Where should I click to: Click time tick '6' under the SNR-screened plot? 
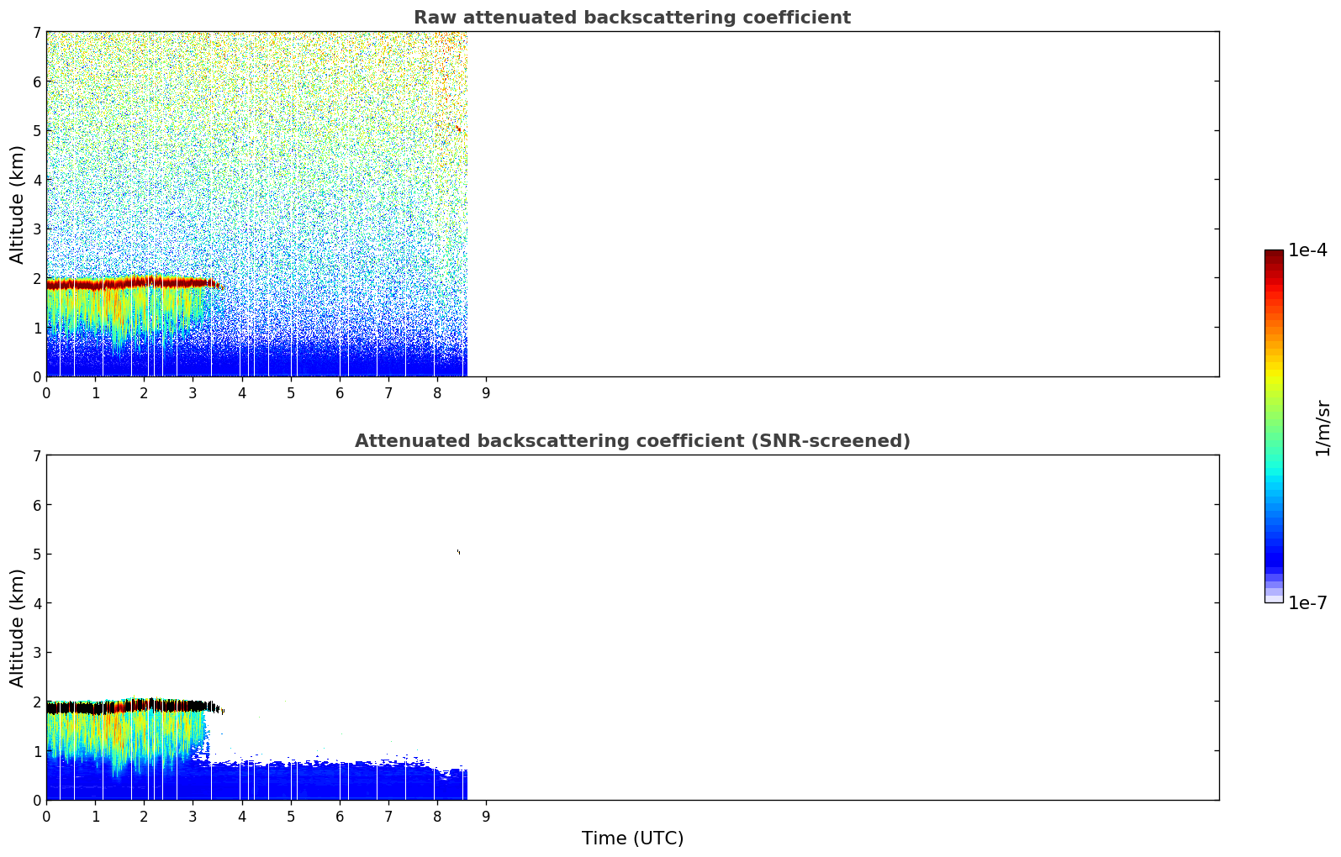(x=340, y=817)
